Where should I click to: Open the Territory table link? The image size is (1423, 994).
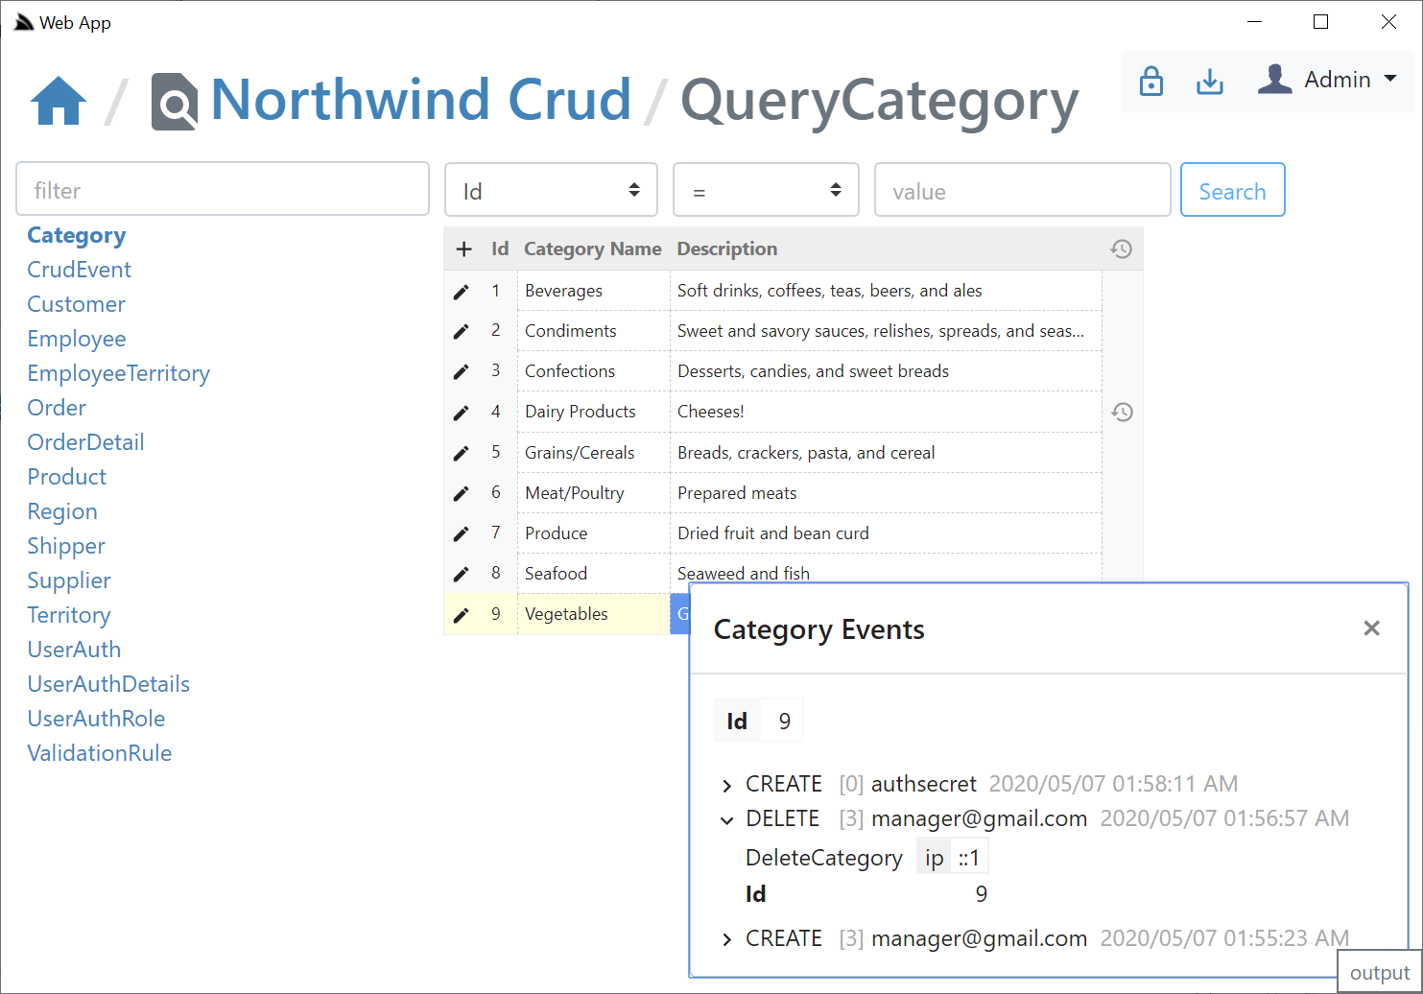coord(69,616)
